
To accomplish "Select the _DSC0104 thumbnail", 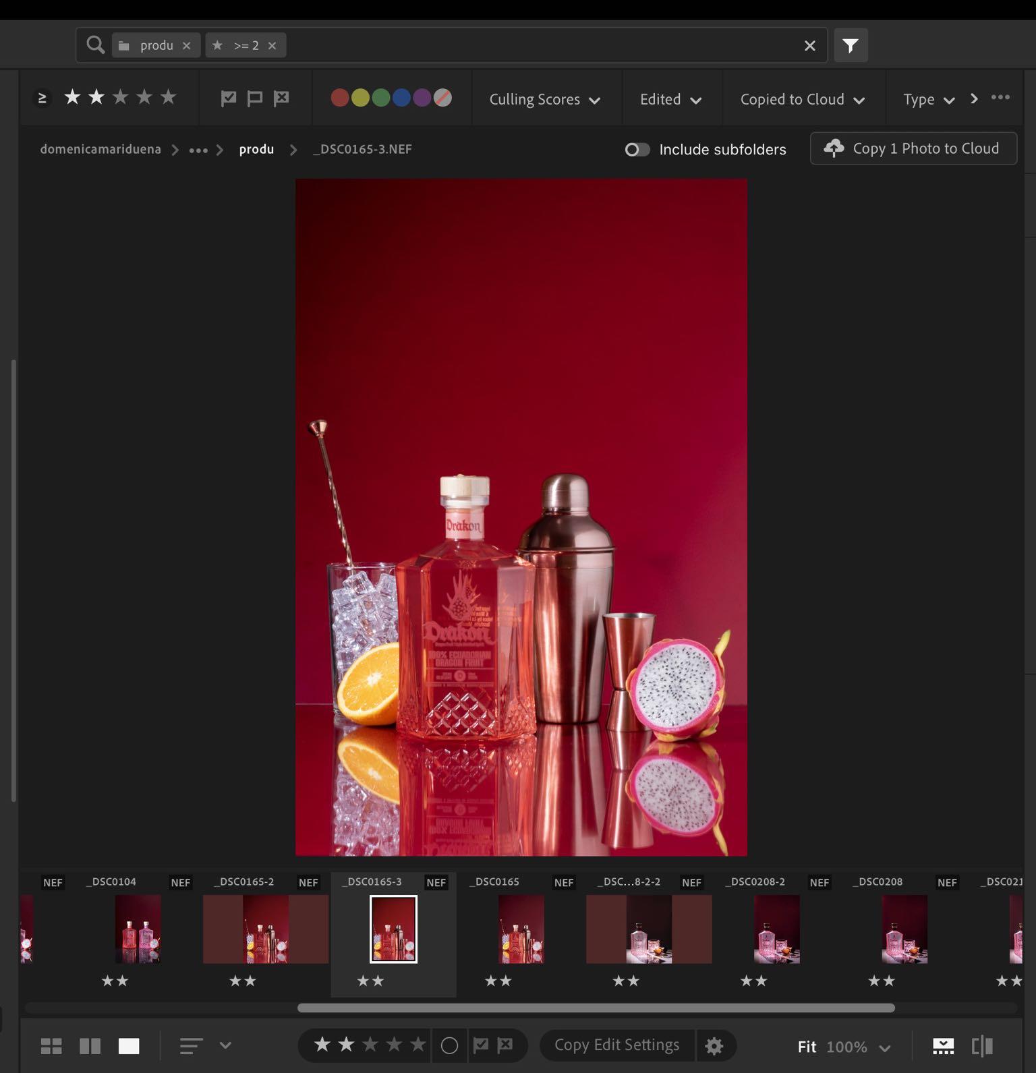I will [138, 929].
